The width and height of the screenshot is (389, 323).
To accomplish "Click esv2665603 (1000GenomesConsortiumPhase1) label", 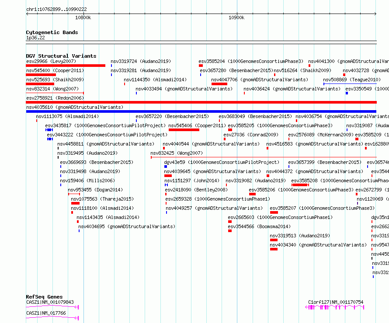I will tap(280, 217).
